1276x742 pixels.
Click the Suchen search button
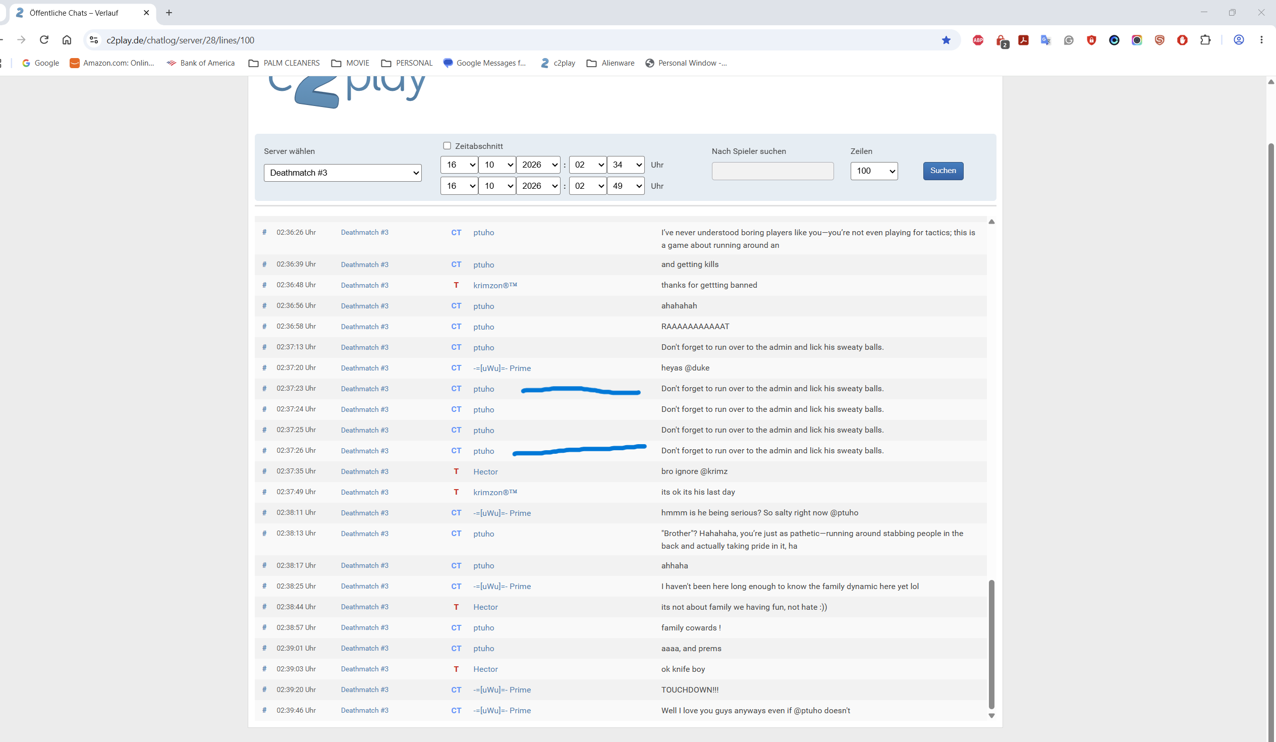[x=944, y=171]
